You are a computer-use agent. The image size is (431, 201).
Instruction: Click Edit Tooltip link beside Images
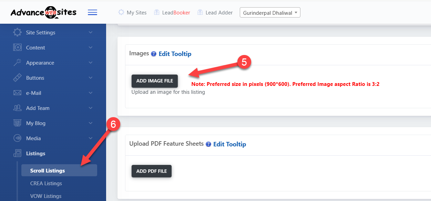tap(175, 54)
